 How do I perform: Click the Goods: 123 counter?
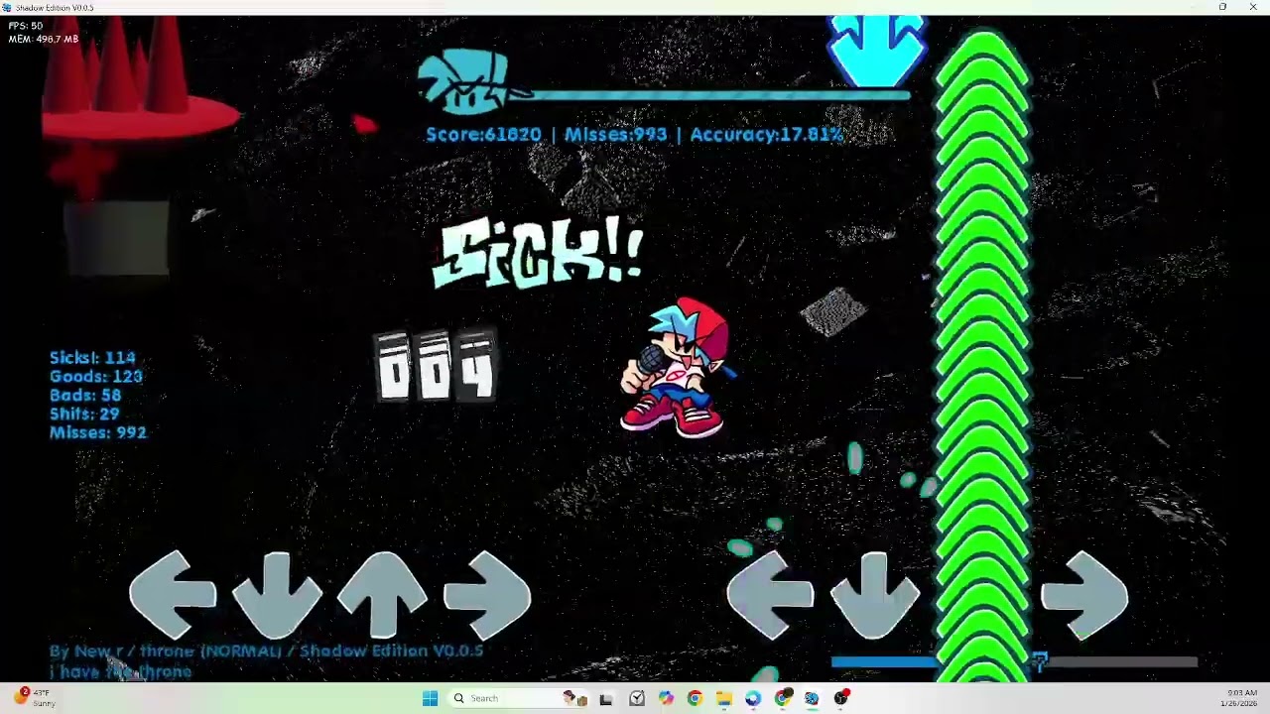click(x=96, y=376)
